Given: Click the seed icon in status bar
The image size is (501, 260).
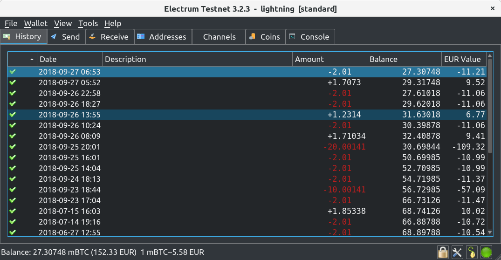Looking at the screenshot, I should pos(472,253).
